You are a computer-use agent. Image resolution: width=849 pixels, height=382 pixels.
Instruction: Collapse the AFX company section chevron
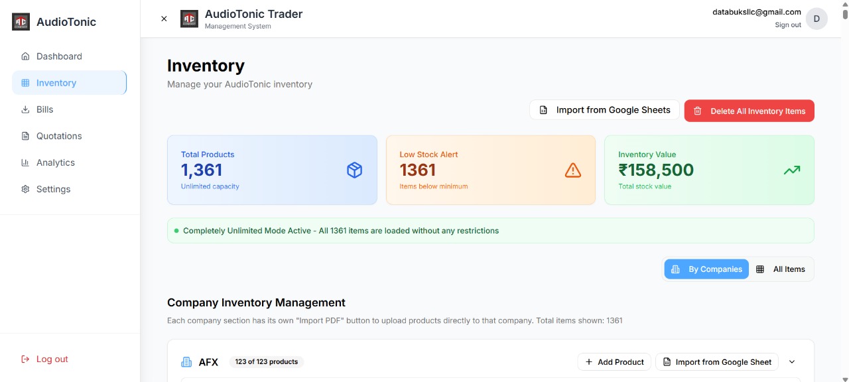click(792, 362)
